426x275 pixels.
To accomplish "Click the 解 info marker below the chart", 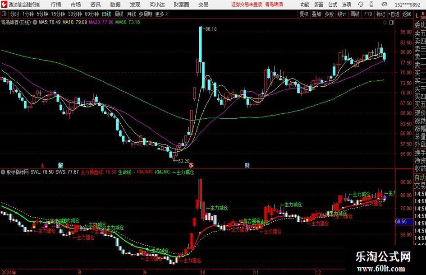I will [60, 165].
